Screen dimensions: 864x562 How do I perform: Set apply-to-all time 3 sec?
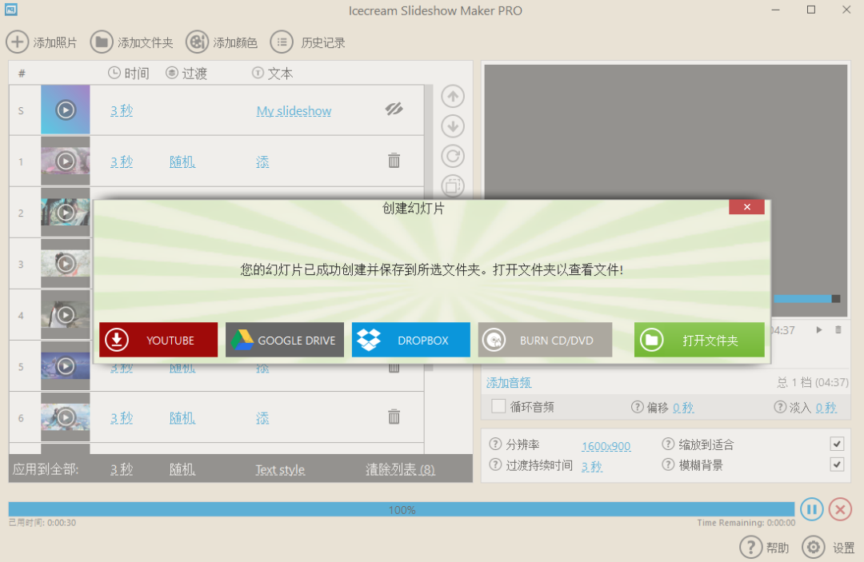[x=122, y=469]
